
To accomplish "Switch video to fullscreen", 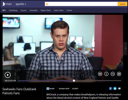I will [119, 74].
